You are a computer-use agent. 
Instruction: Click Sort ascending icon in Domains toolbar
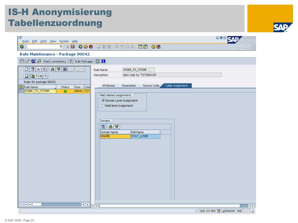pyautogui.click(x=111, y=127)
